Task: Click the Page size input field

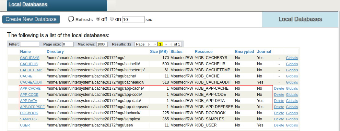Action: (68, 44)
